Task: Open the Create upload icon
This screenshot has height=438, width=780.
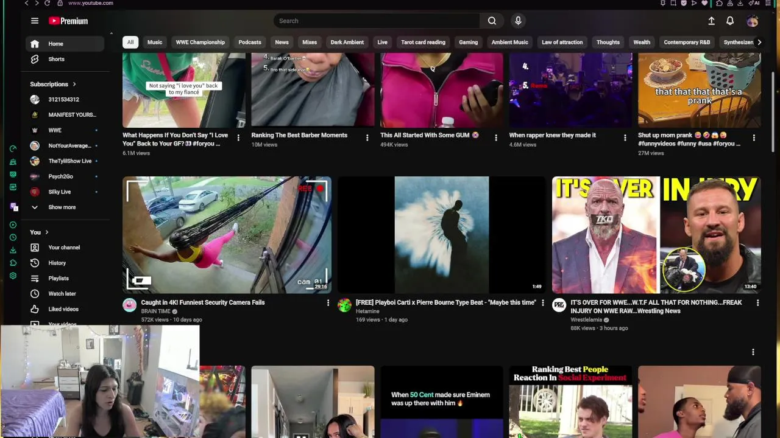Action: (x=711, y=21)
